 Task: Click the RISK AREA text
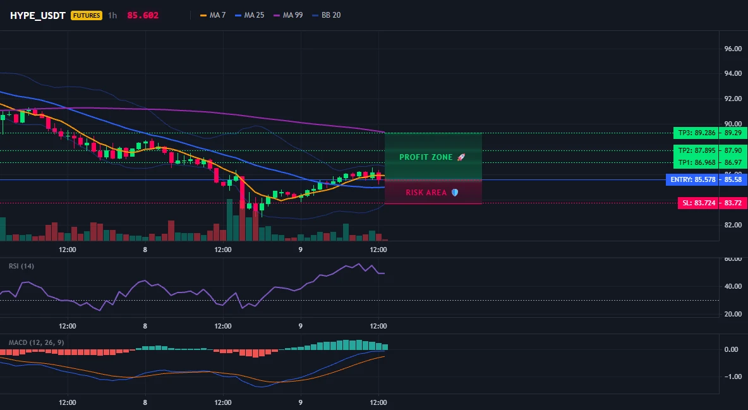[x=426, y=192]
